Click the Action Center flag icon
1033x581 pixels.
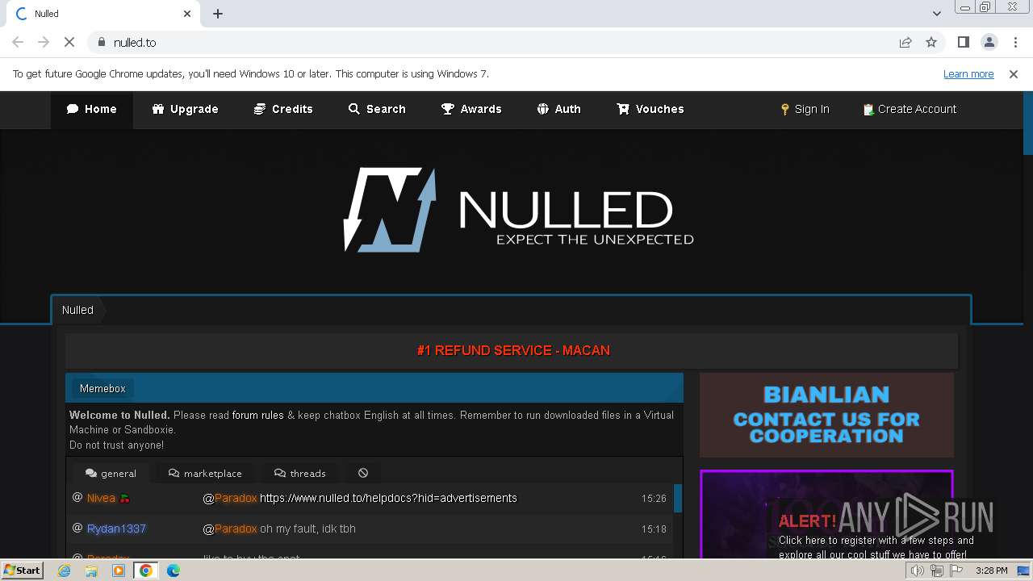956,571
